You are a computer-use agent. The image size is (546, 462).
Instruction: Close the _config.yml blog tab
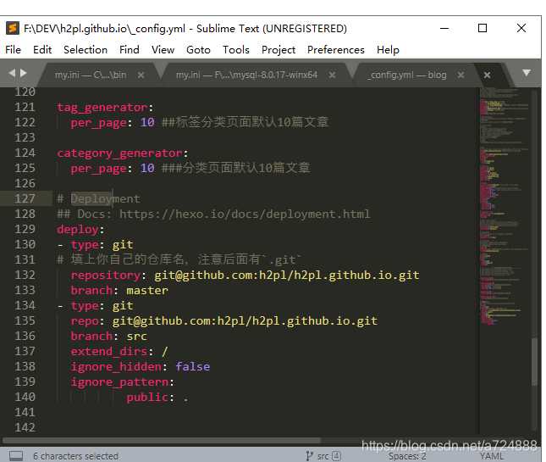pyautogui.click(x=487, y=75)
